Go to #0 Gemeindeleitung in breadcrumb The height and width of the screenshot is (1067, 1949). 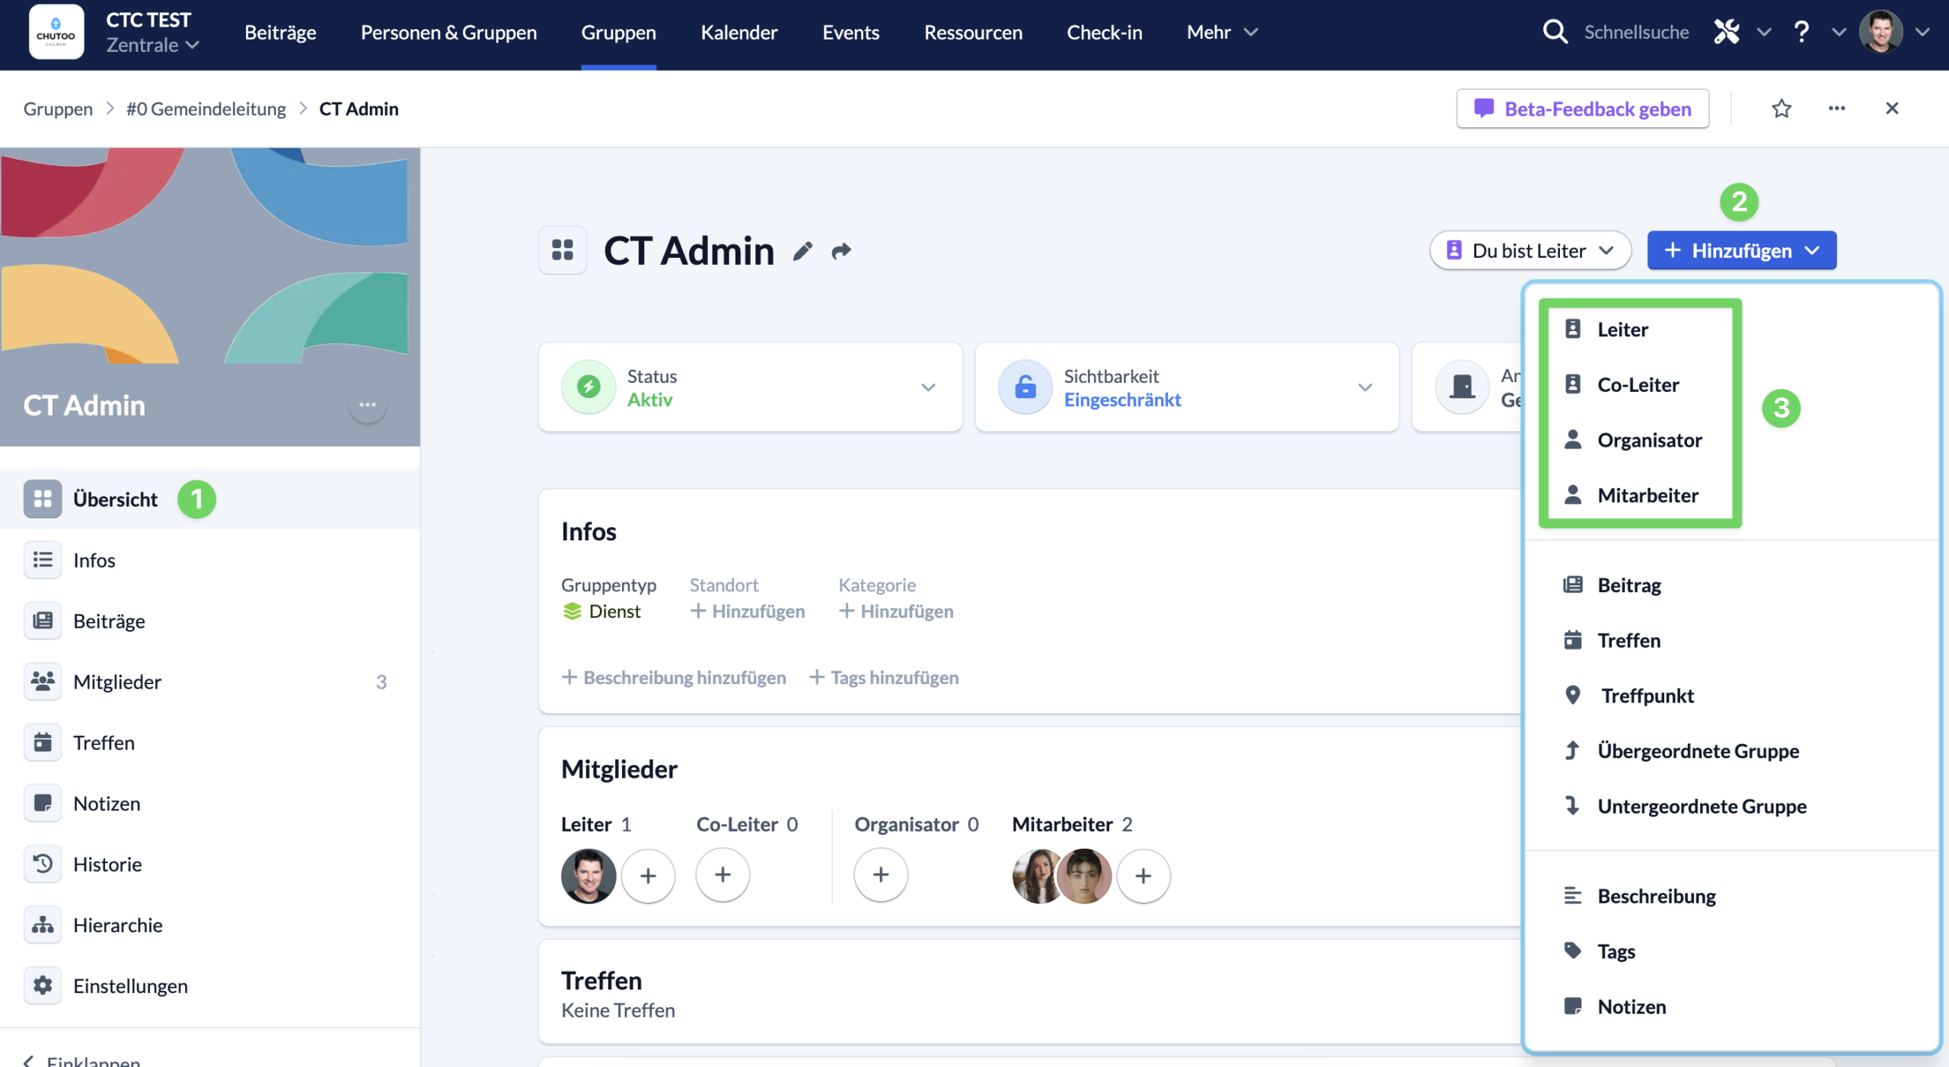(x=206, y=109)
